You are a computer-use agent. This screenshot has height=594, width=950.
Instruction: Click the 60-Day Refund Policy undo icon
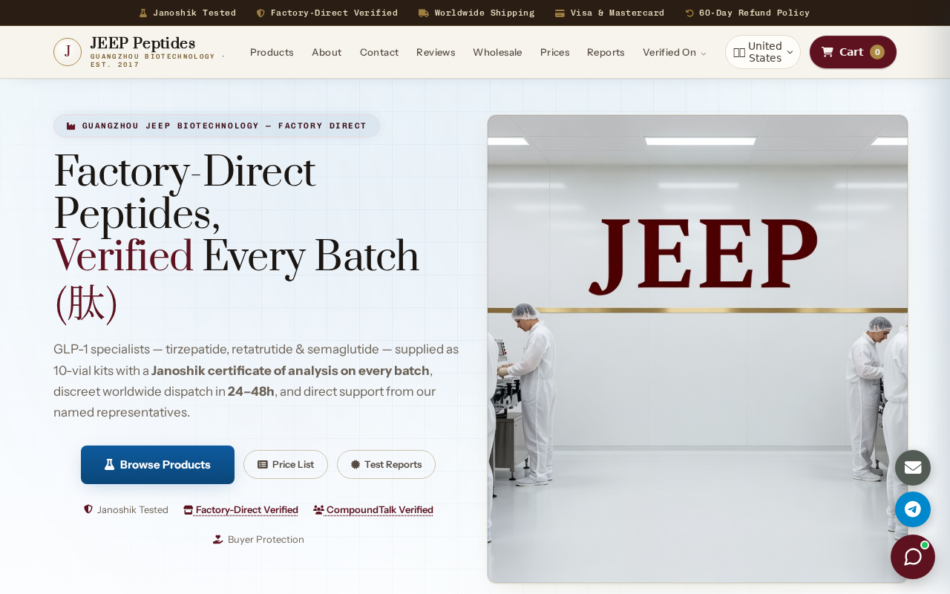(x=689, y=13)
